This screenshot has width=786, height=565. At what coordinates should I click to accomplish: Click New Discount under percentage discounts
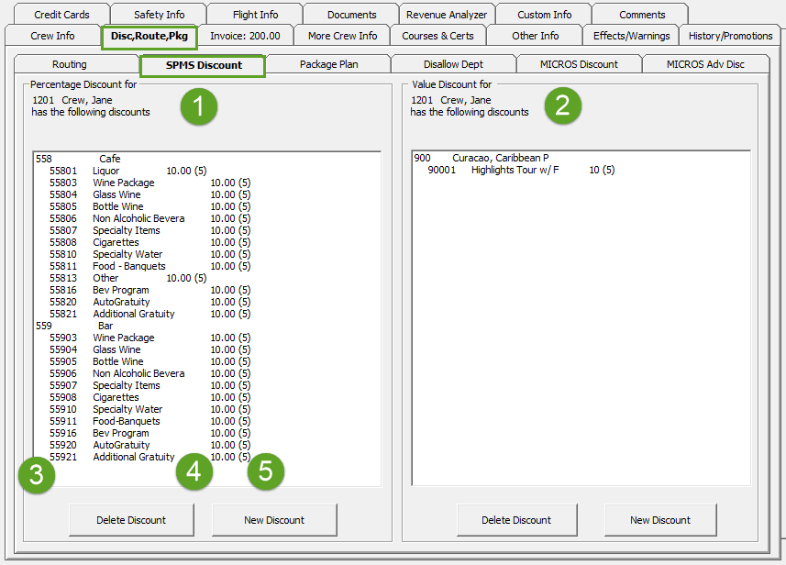pyautogui.click(x=273, y=519)
